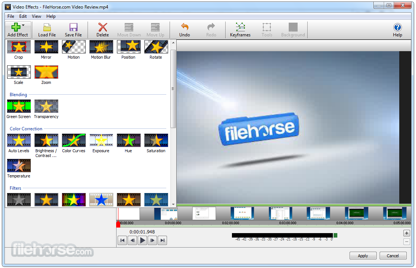
Task: Open the File menu
Action: pos(10,16)
